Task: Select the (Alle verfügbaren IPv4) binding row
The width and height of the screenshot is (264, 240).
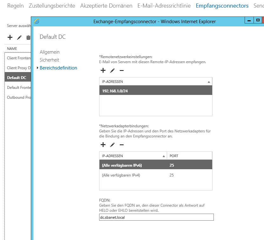Action: [x=156, y=175]
